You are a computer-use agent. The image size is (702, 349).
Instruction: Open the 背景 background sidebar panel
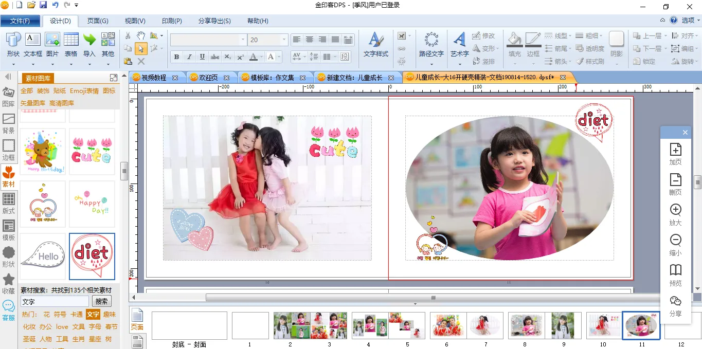pos(9,124)
